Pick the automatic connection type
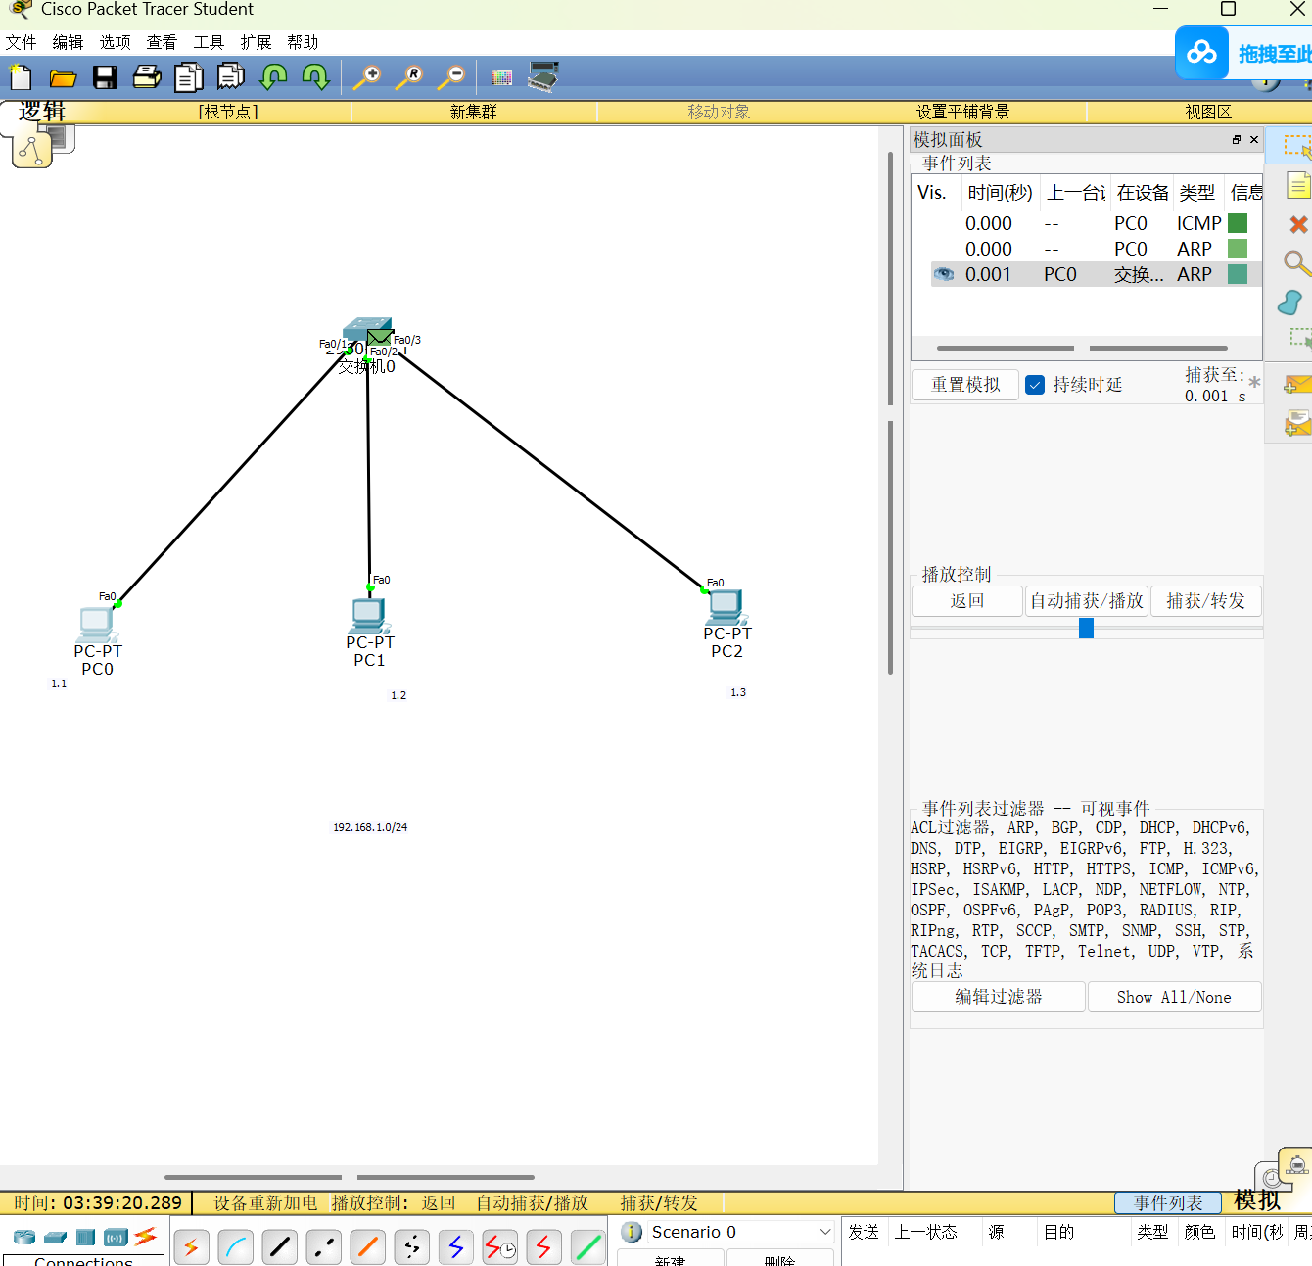Viewport: 1312px width, 1266px height. point(192,1246)
